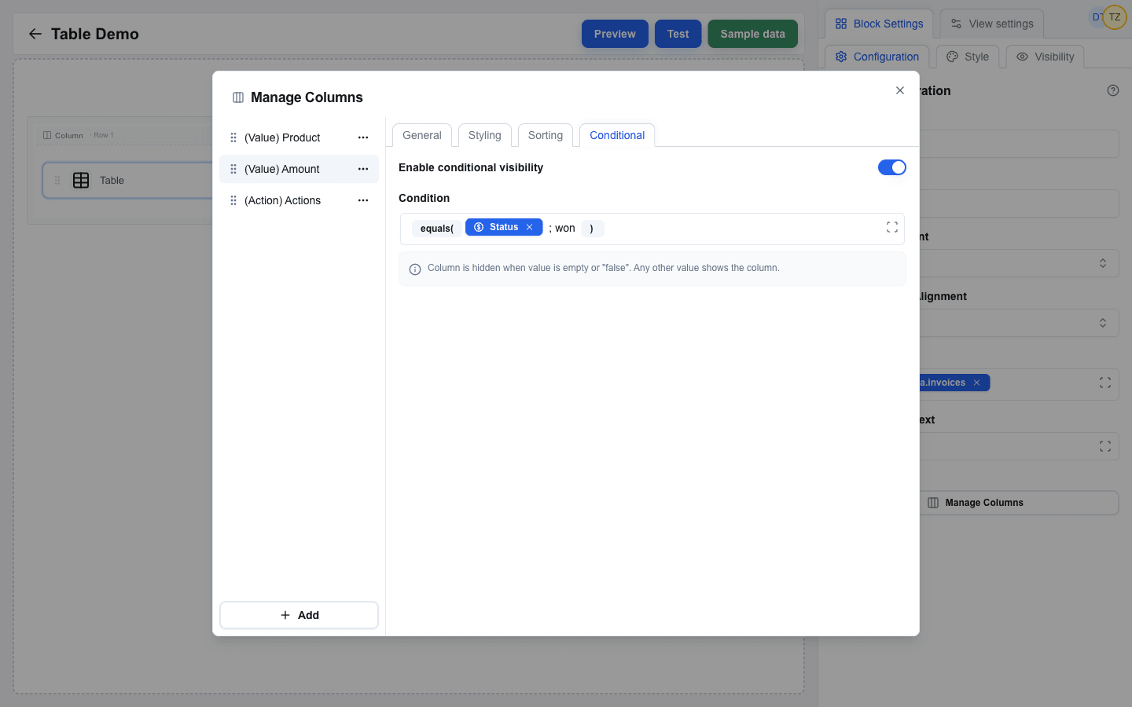The image size is (1132, 707).
Task: Open the Sorting tab
Action: [x=546, y=135]
